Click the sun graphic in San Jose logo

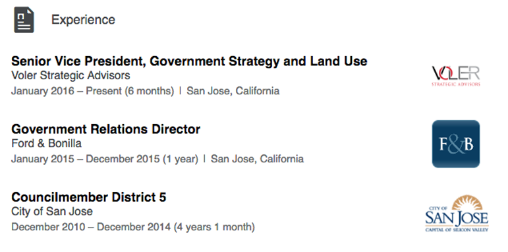click(x=467, y=203)
